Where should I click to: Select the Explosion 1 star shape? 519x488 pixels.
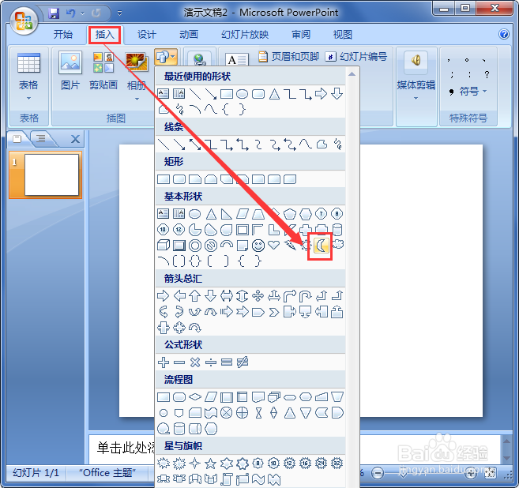pyautogui.click(x=164, y=464)
